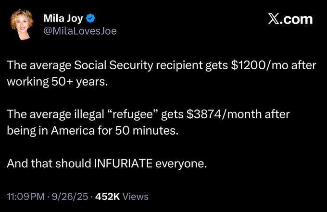Click the 9/26/25 post date
Viewport: 327px width, 212px height.
[70, 197]
